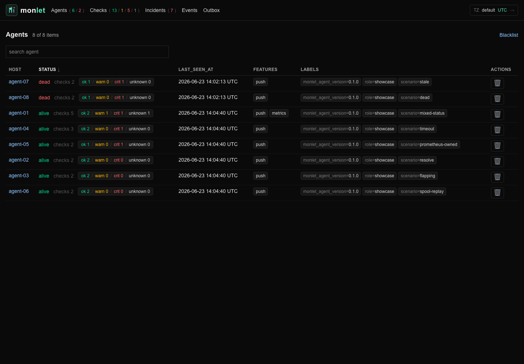Delete agent-04 with its trash icon
The image size is (524, 364).
point(497,130)
